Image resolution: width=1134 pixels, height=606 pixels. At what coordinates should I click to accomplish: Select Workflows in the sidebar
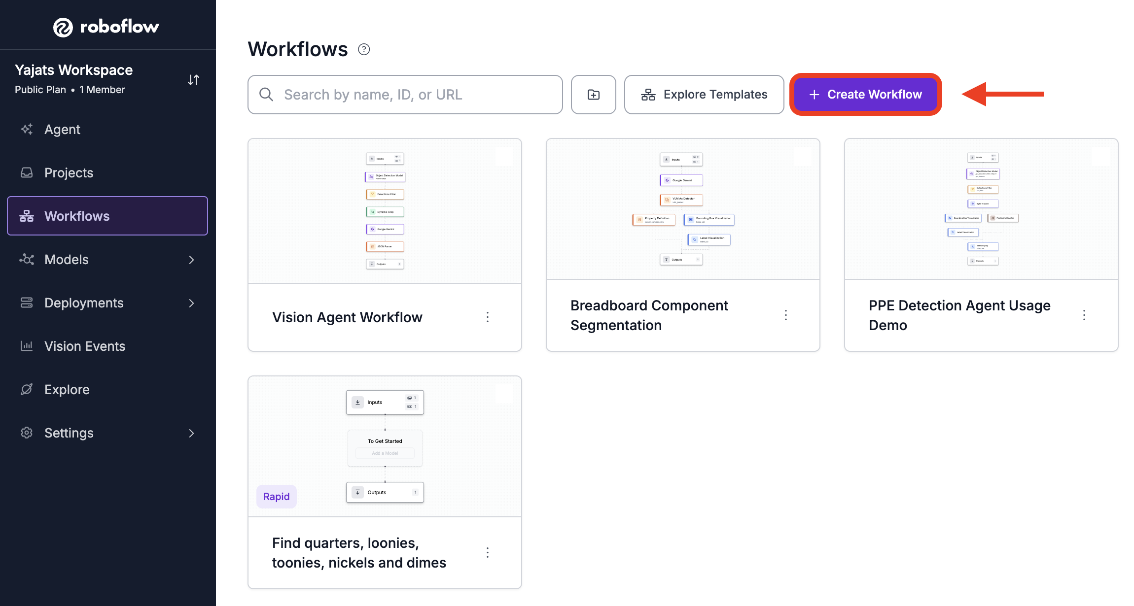(107, 216)
